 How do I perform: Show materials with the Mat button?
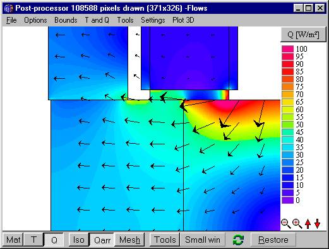point(13,240)
